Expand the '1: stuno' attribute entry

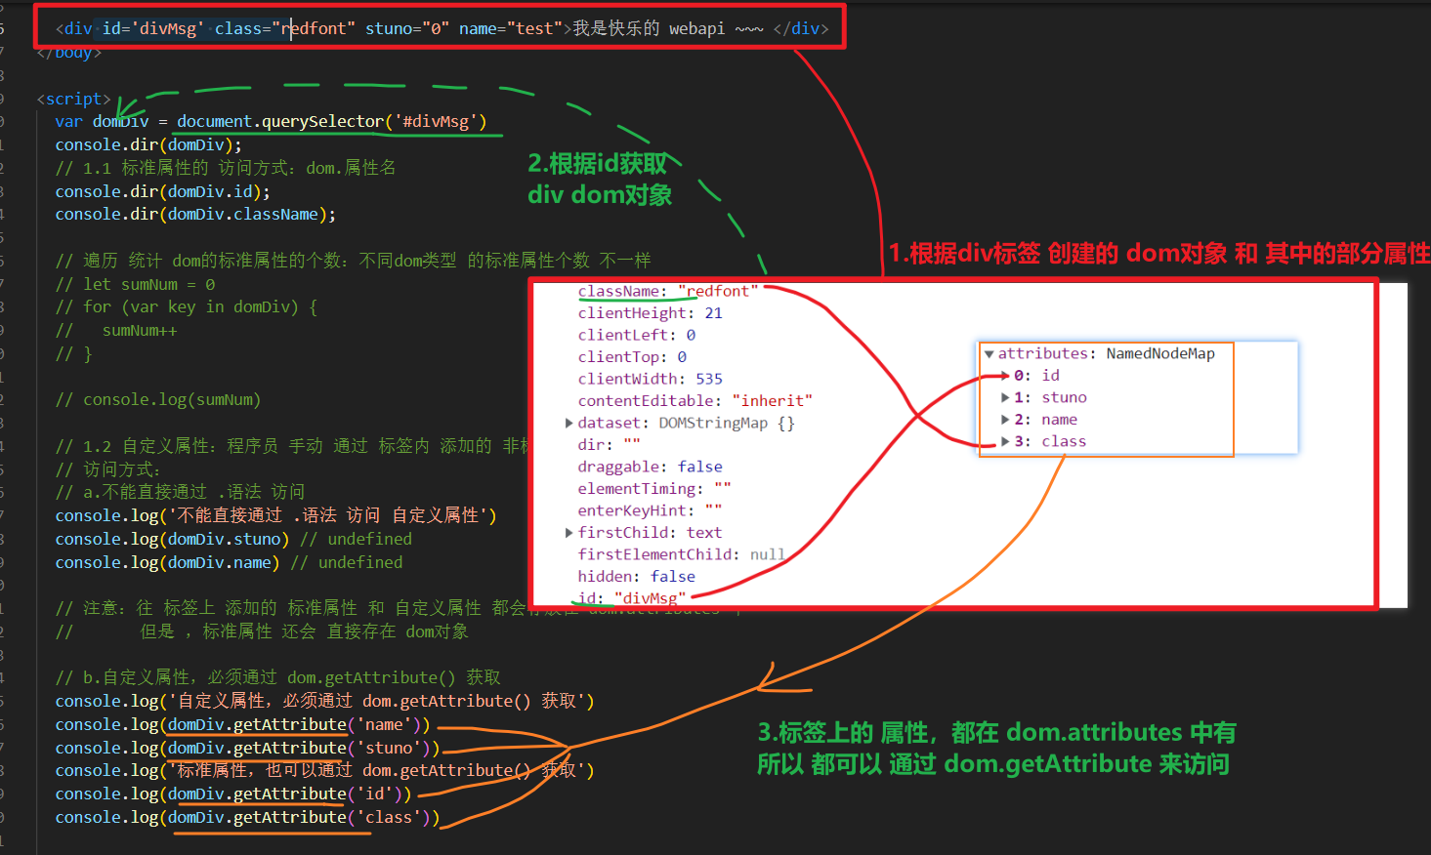(x=1006, y=397)
